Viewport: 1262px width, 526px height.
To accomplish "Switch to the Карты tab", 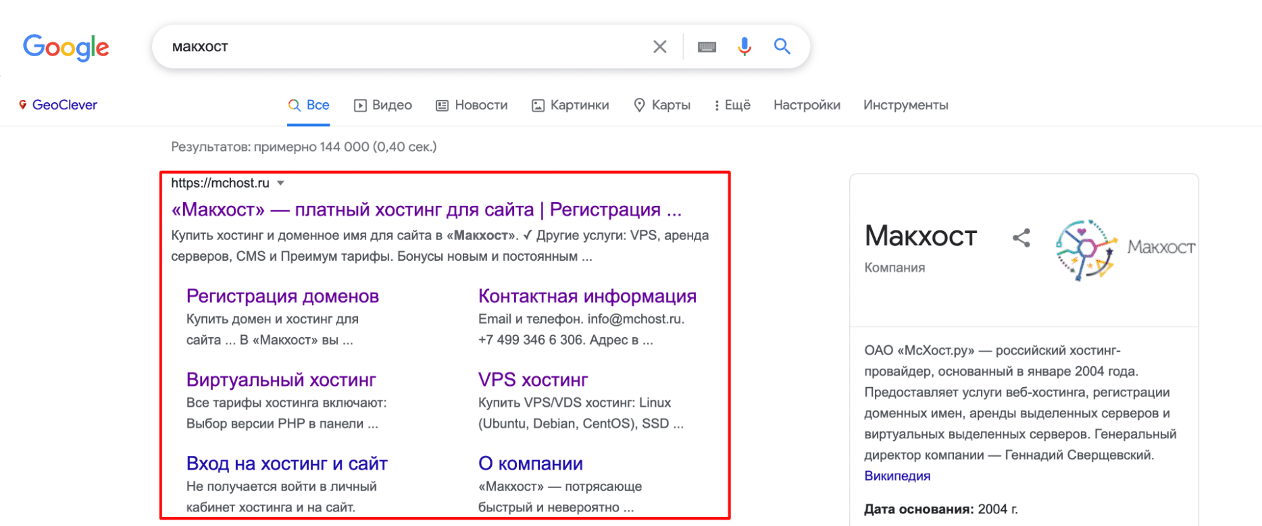I will tap(662, 105).
